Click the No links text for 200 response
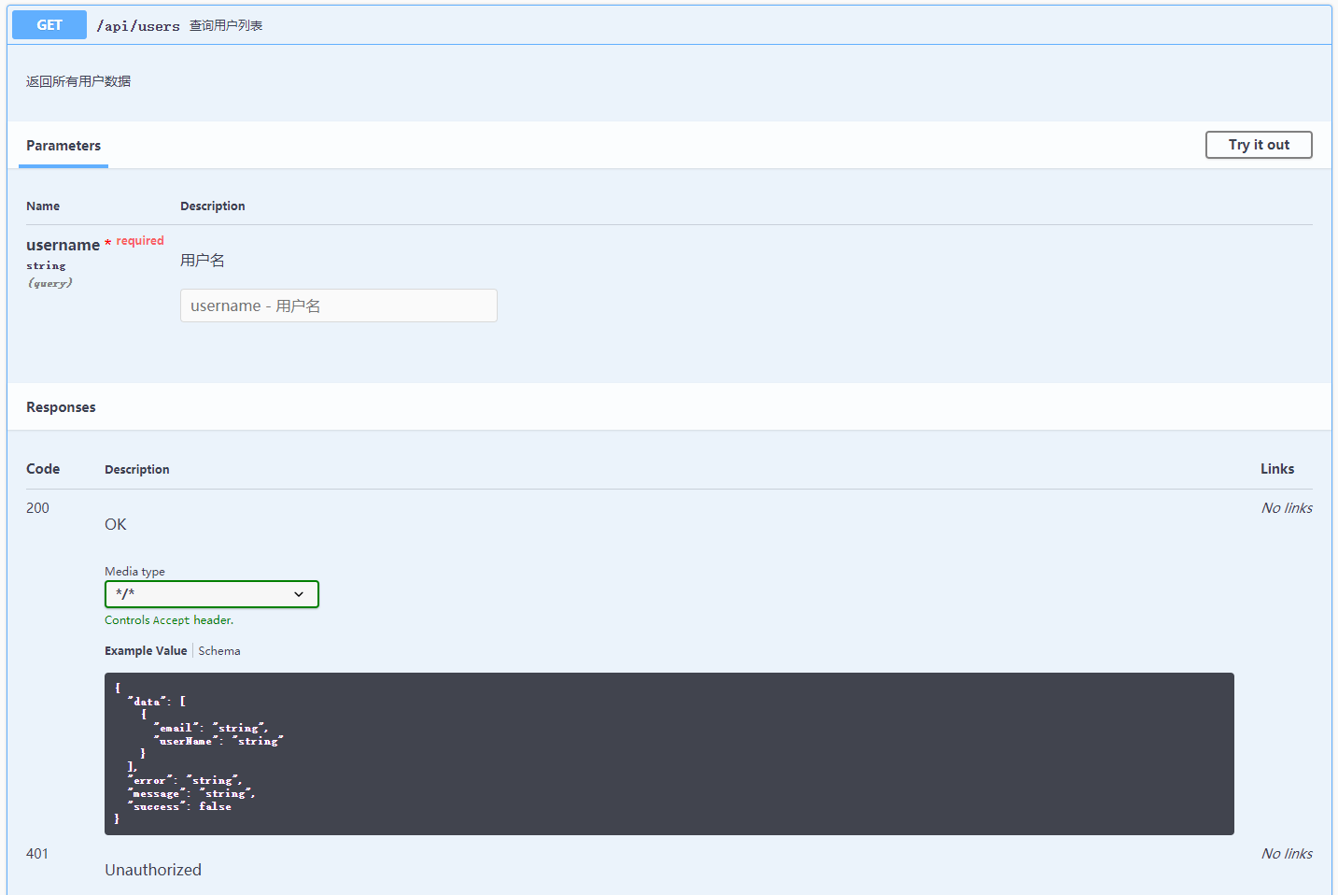 click(x=1286, y=507)
